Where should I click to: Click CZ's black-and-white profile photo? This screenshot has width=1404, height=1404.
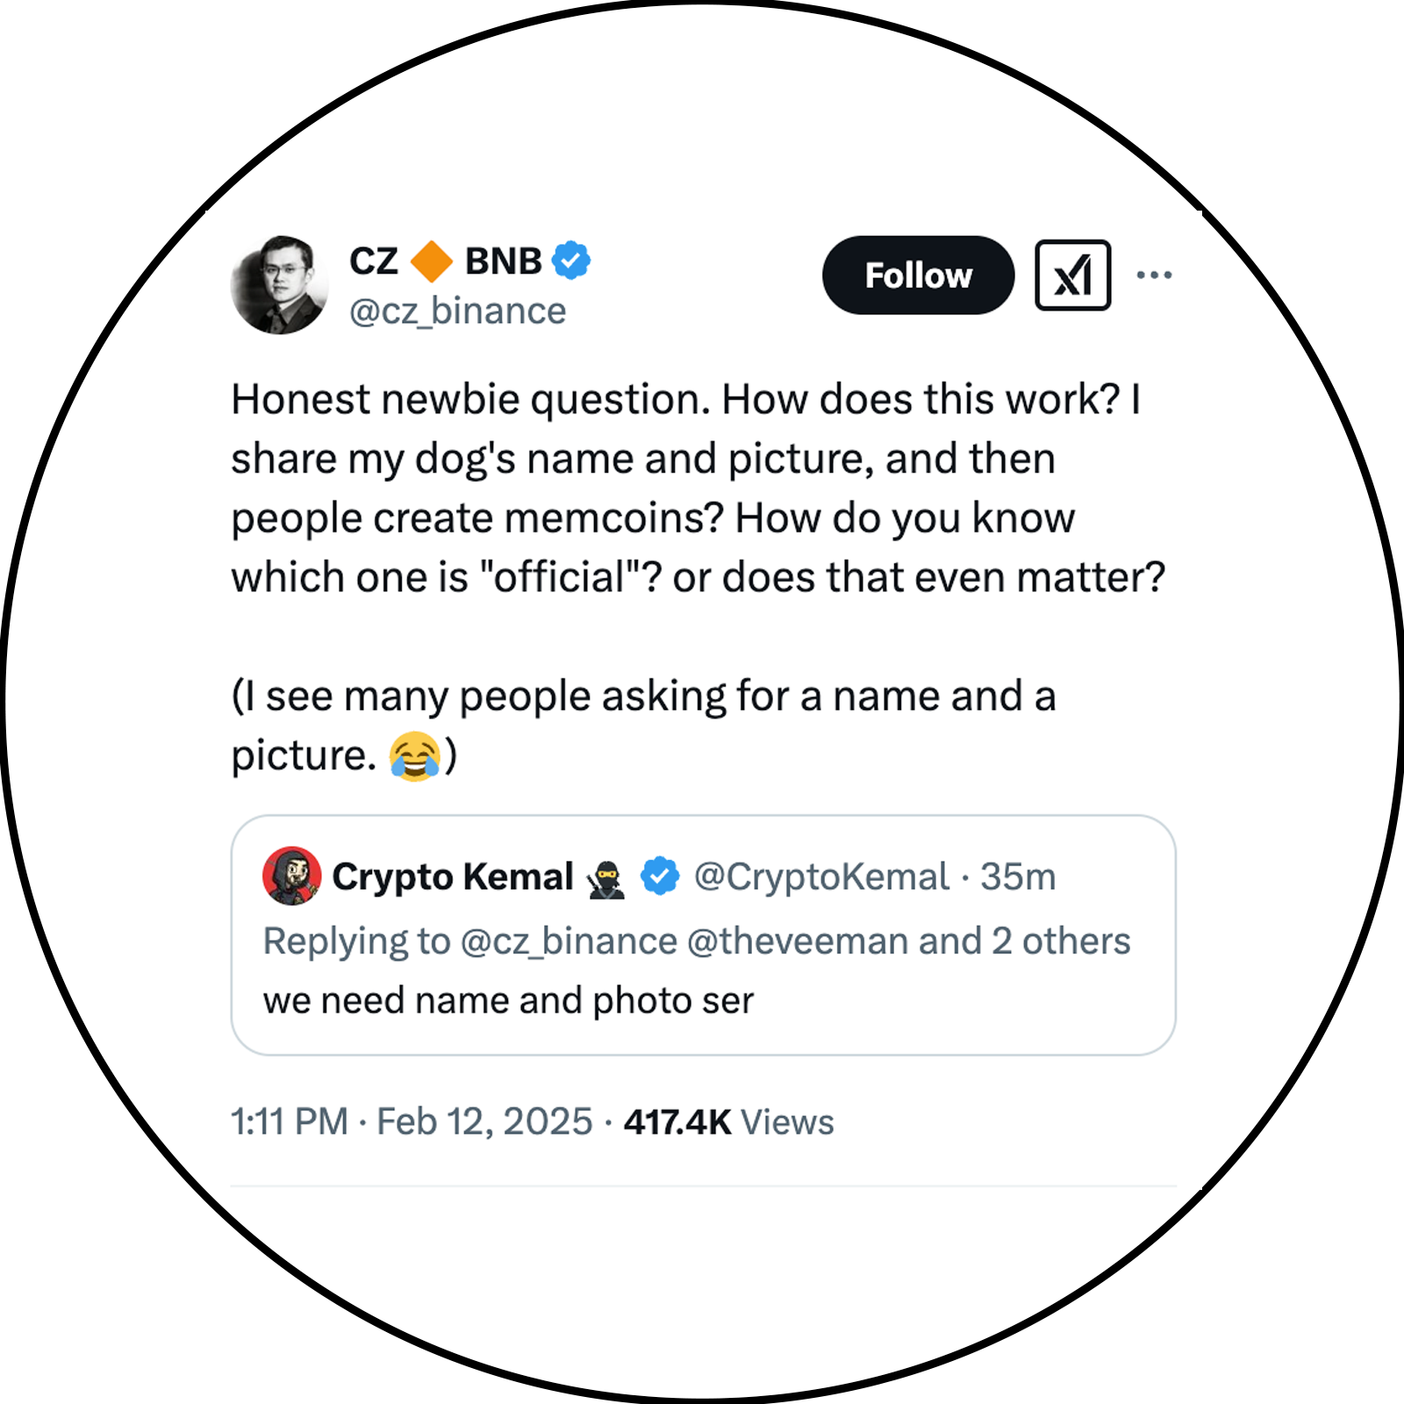(279, 285)
